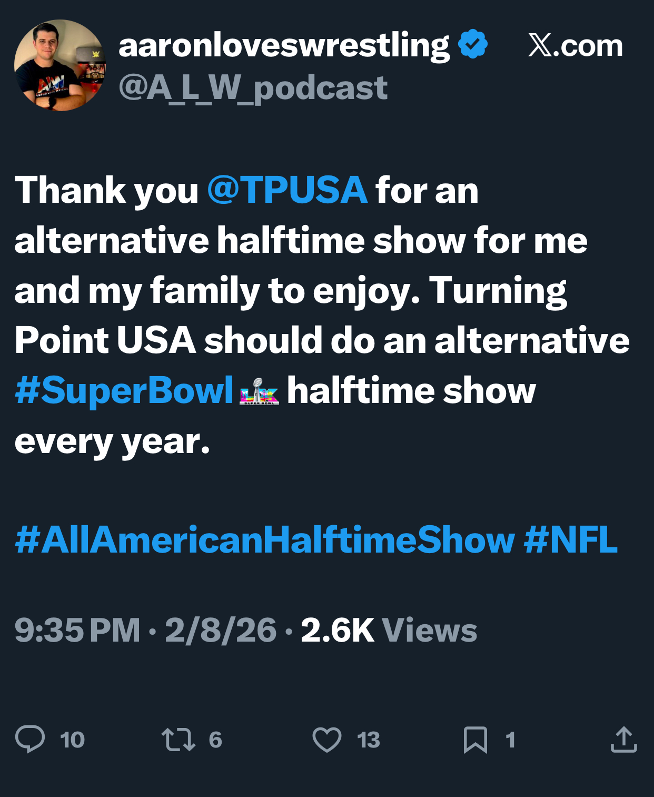Click the repost count 6
This screenshot has height=797, width=654.
(x=215, y=740)
